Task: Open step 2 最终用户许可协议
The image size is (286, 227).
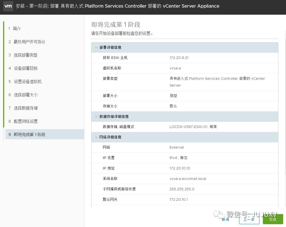Action: click(27, 42)
